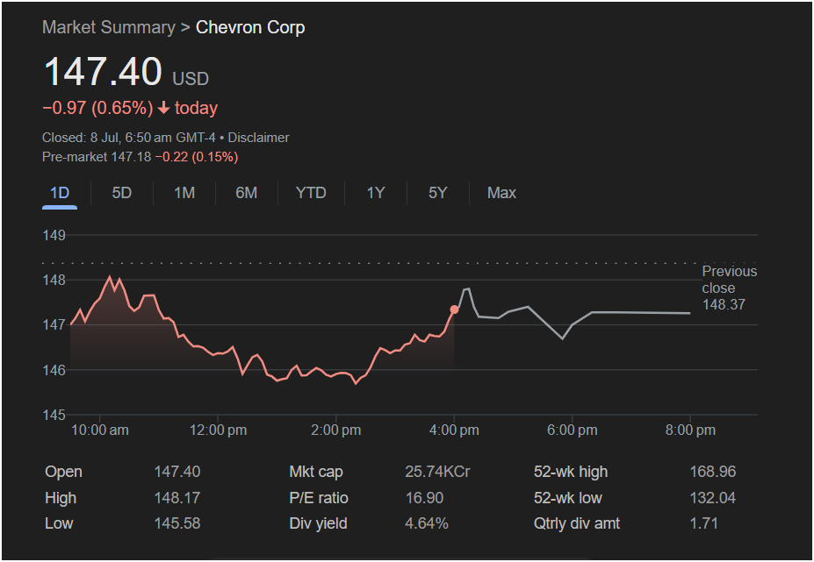This screenshot has height=562, width=814.
Task: Click the Qtrly div amt value 1.71
Action: pos(703,523)
